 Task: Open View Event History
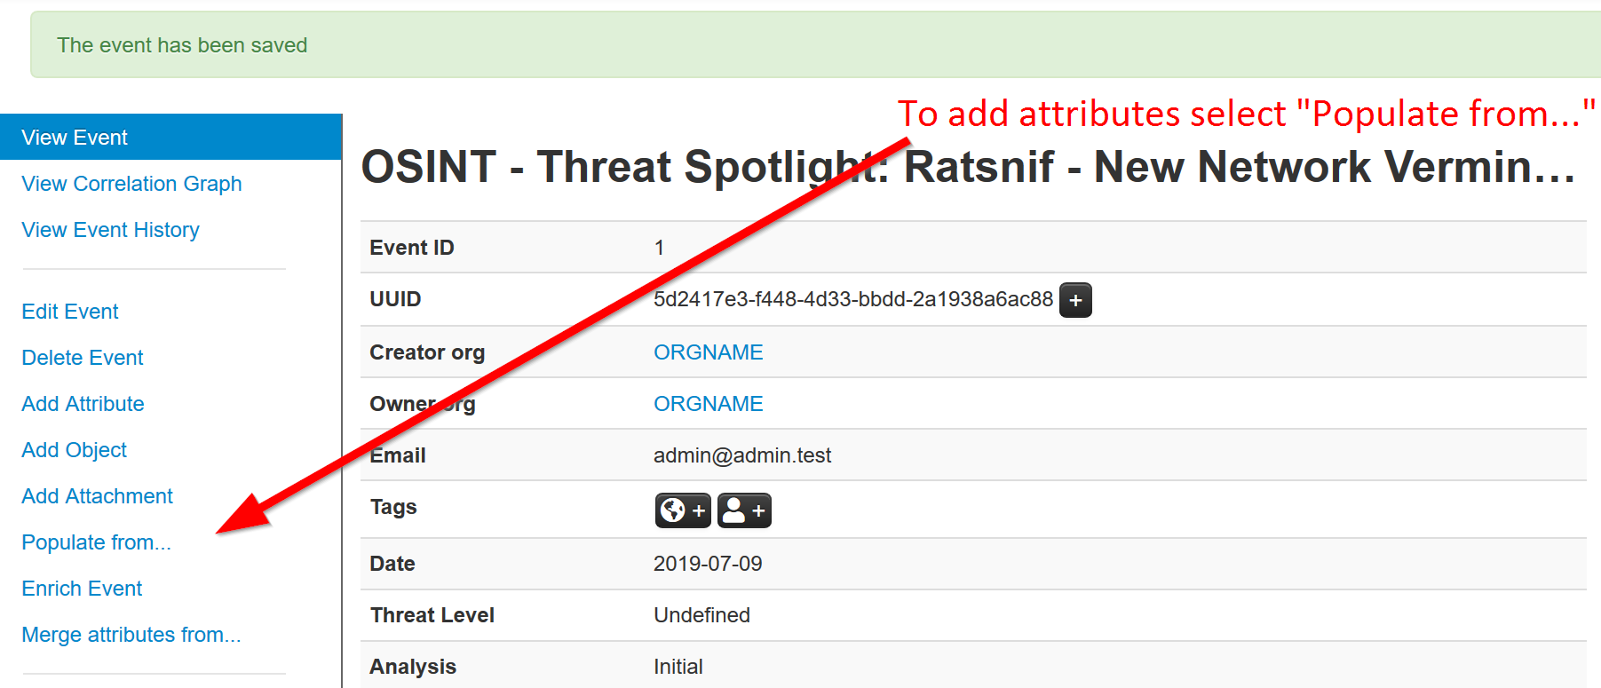(x=110, y=230)
